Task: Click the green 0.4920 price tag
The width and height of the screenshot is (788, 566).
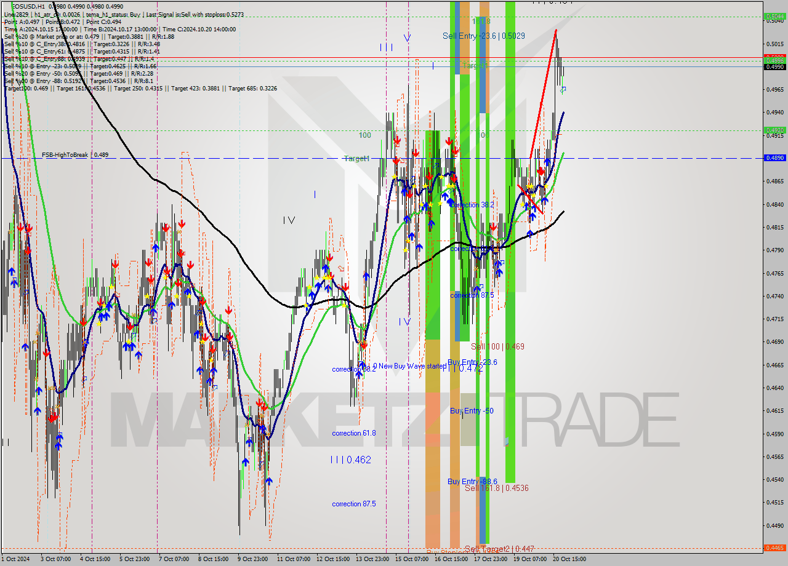Action: click(774, 130)
